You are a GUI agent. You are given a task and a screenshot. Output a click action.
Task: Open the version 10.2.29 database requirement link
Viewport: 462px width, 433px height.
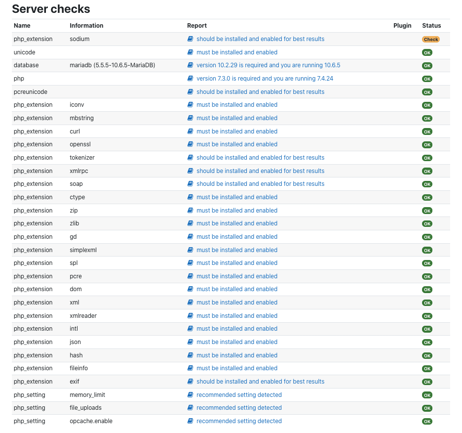(268, 65)
